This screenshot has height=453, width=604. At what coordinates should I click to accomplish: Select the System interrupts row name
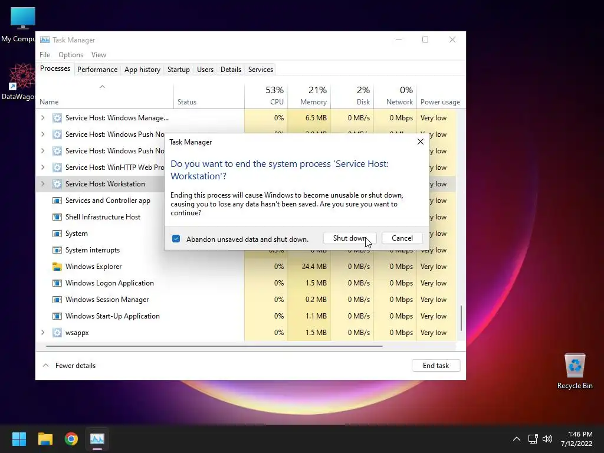[x=93, y=250]
